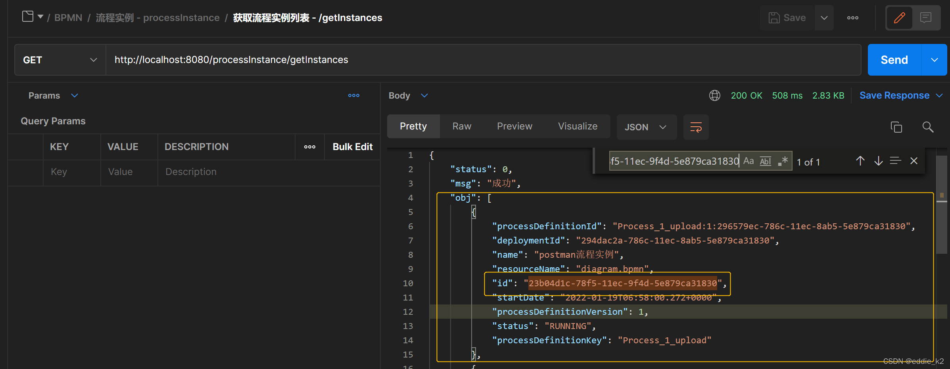Select the Pretty view tab

point(413,126)
